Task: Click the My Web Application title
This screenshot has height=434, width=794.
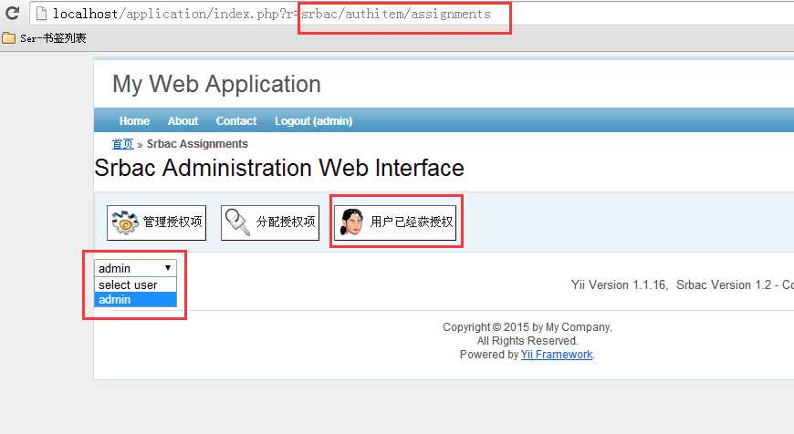Action: (216, 84)
